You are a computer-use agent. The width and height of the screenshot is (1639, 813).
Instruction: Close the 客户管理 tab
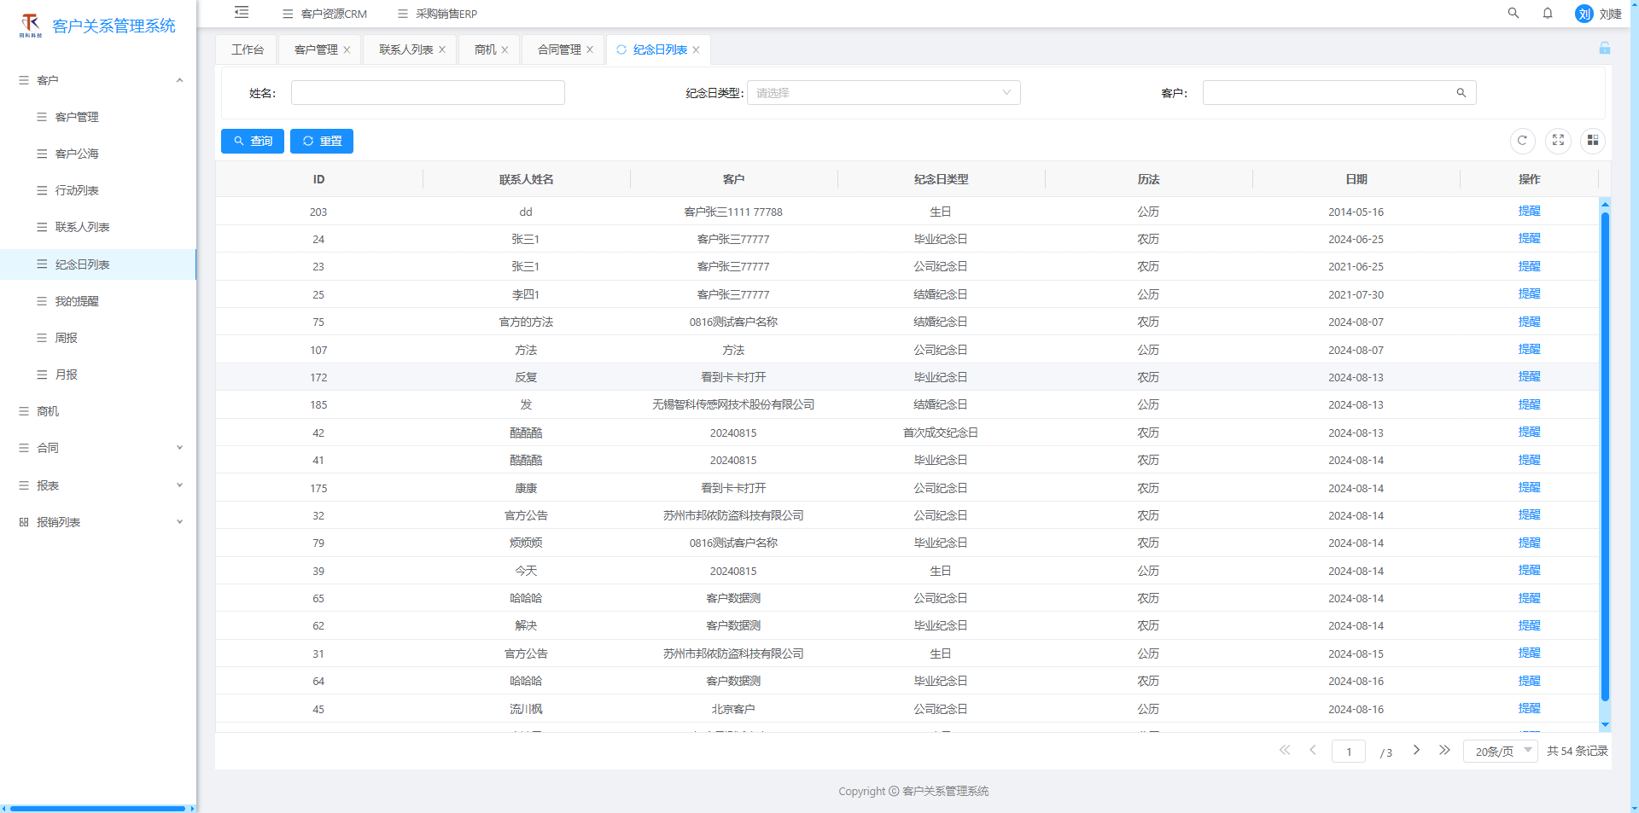coord(347,49)
